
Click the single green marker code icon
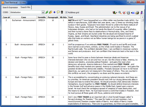click(x=47, y=12)
